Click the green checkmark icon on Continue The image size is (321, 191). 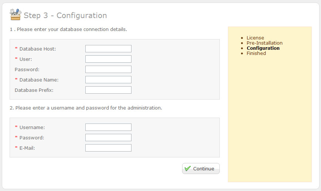pyautogui.click(x=188, y=169)
